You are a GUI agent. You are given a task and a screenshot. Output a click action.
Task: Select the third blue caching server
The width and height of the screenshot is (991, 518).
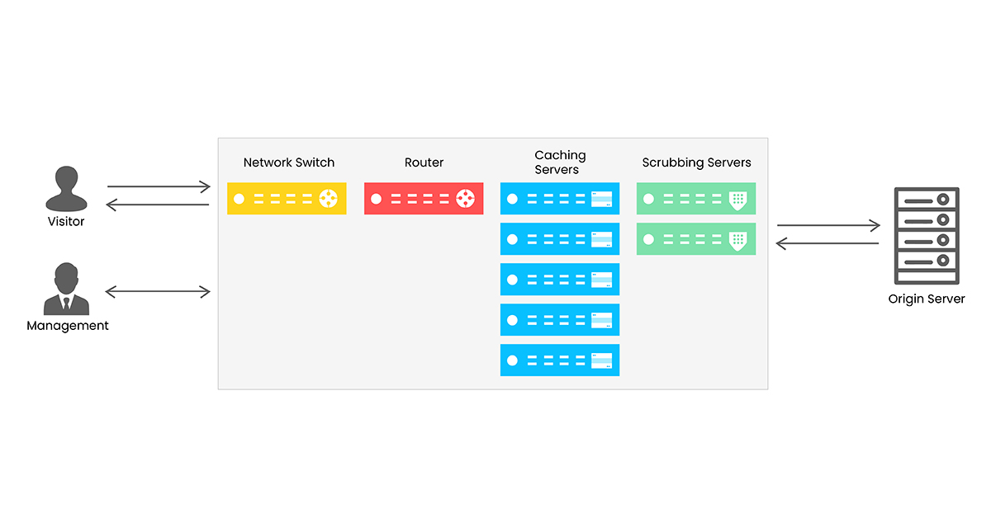point(560,280)
